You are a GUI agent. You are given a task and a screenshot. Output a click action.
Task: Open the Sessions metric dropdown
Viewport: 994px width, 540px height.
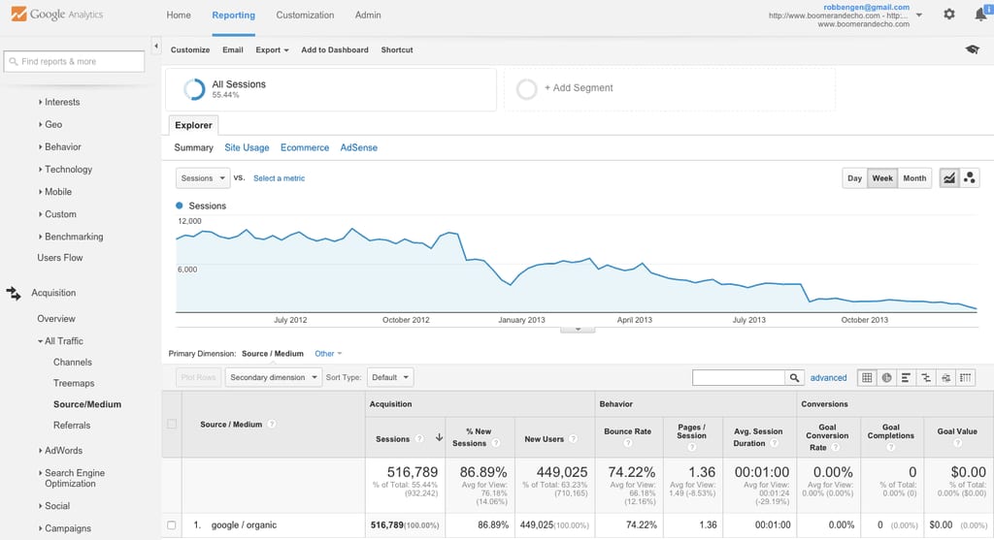[203, 177]
